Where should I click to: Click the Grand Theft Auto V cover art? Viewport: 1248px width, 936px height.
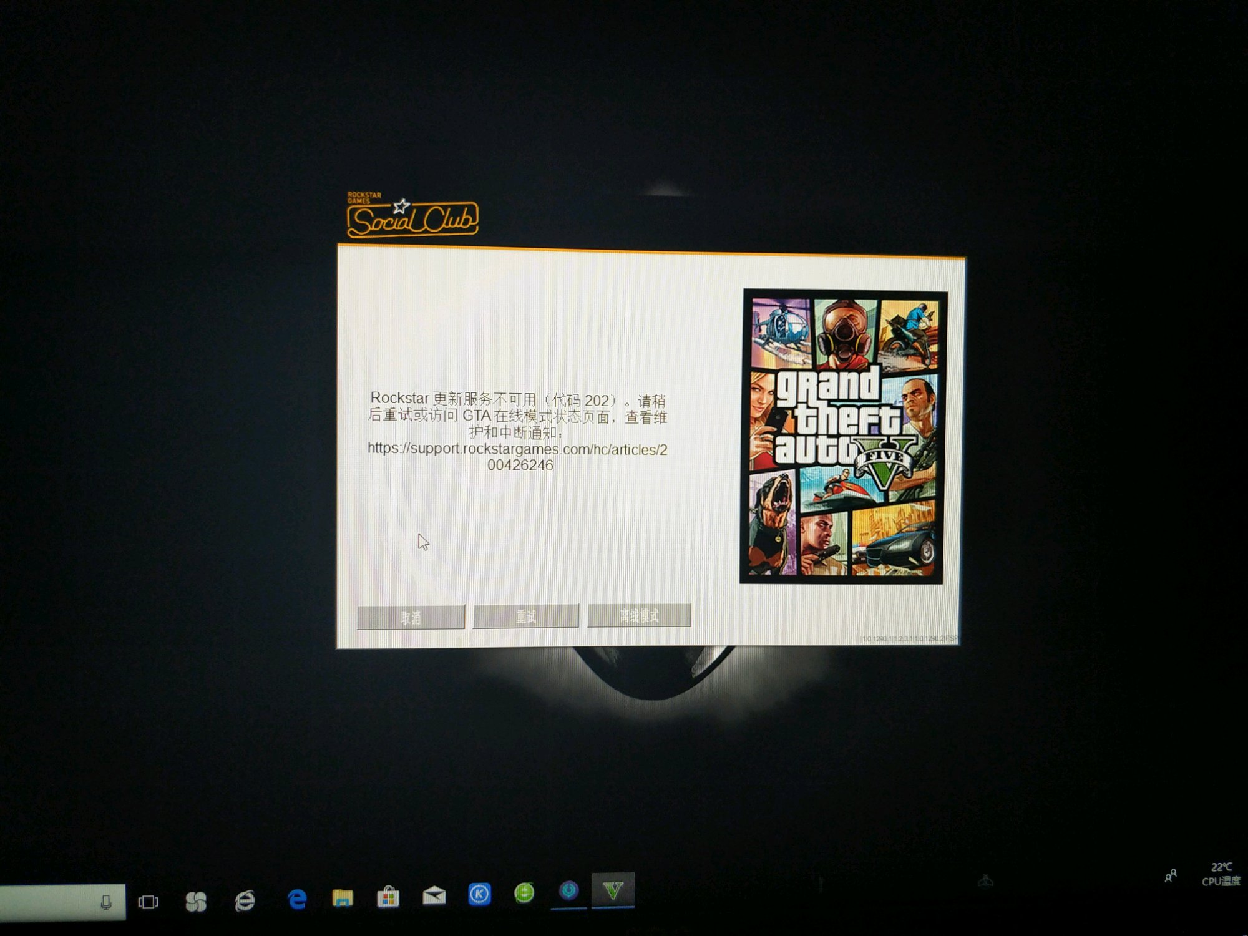point(843,436)
